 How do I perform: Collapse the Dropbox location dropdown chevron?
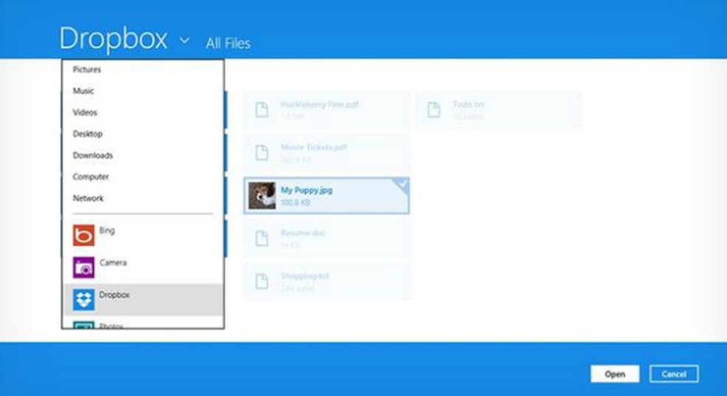(x=184, y=41)
